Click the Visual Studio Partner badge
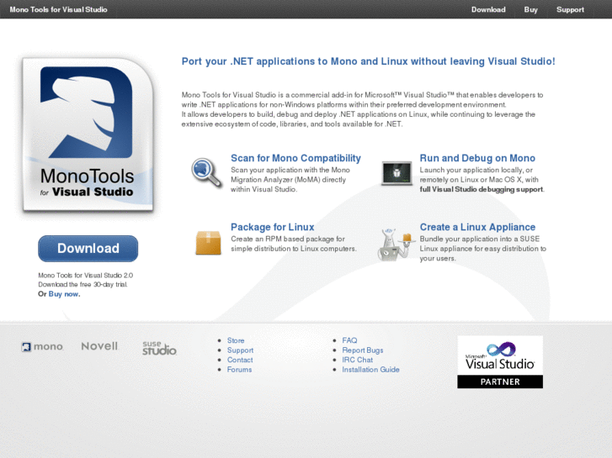Viewport: 612px width, 458px height. (x=500, y=362)
